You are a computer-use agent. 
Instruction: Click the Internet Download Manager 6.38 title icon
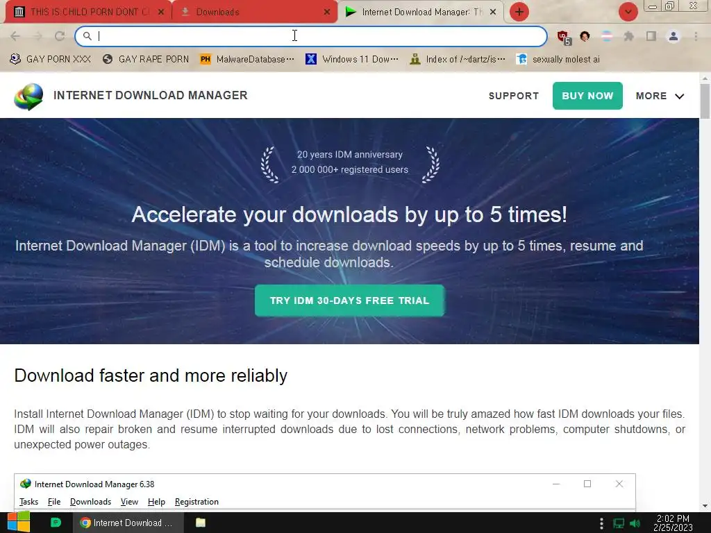[26, 484]
